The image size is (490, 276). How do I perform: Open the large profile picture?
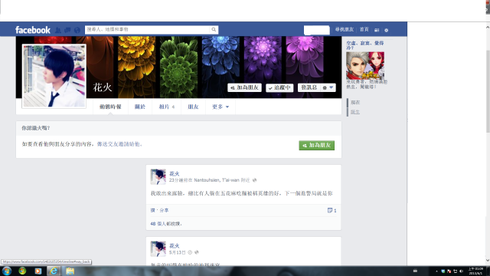(x=54, y=76)
